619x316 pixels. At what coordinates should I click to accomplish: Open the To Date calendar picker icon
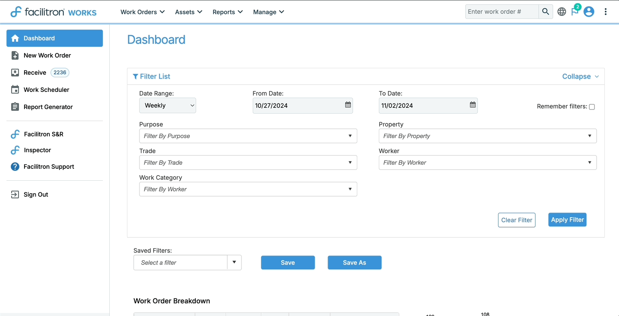(x=473, y=105)
